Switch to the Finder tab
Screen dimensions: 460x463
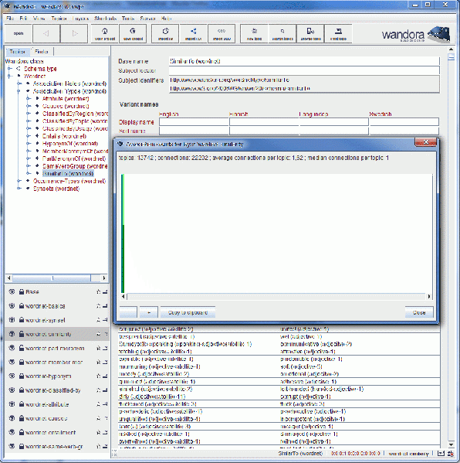coord(41,51)
